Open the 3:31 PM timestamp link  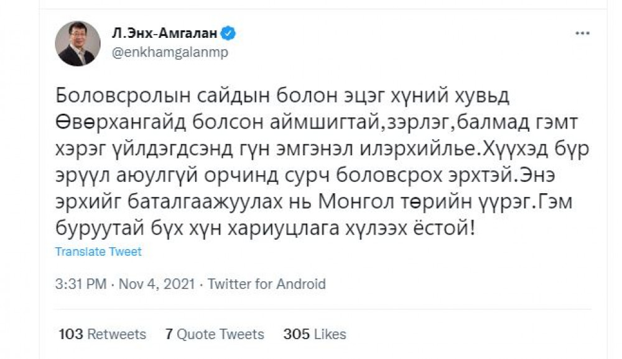click(81, 284)
